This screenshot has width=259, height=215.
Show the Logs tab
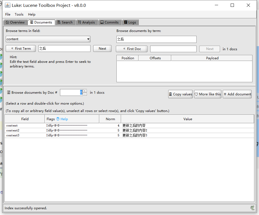pos(130,22)
